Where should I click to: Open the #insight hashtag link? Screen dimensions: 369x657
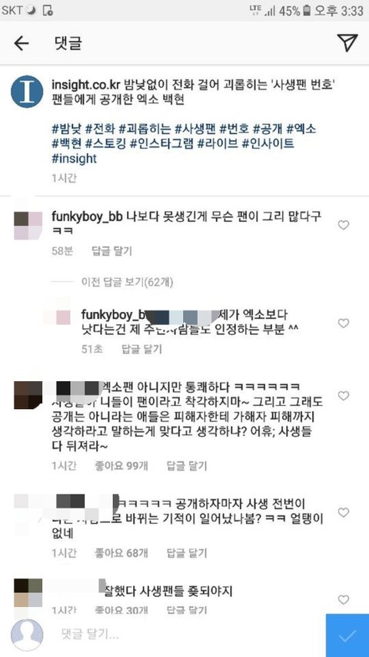pos(74,159)
